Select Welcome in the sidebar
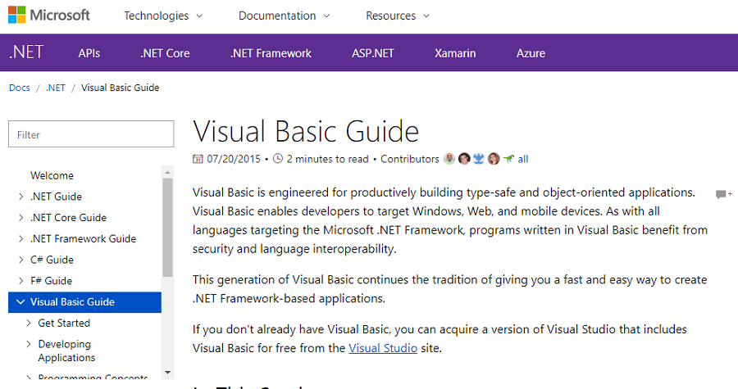 tap(52, 176)
